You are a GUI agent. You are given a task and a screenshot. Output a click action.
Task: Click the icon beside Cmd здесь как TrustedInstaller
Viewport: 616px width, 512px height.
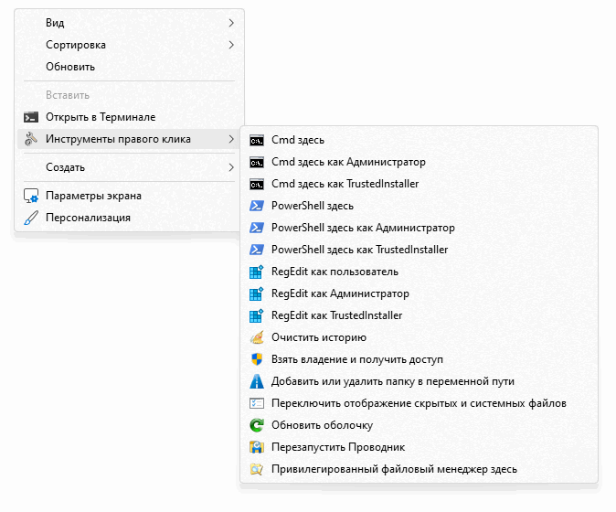(x=257, y=185)
